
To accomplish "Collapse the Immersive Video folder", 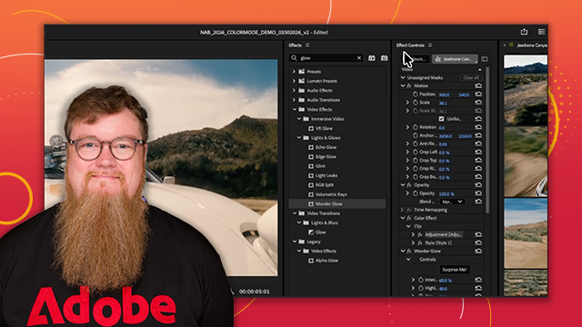I will [299, 119].
